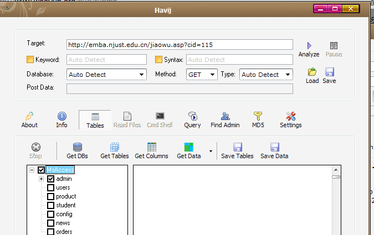Minimize the Havij window
Screen dimensions: 374x235
[x=321, y=9]
